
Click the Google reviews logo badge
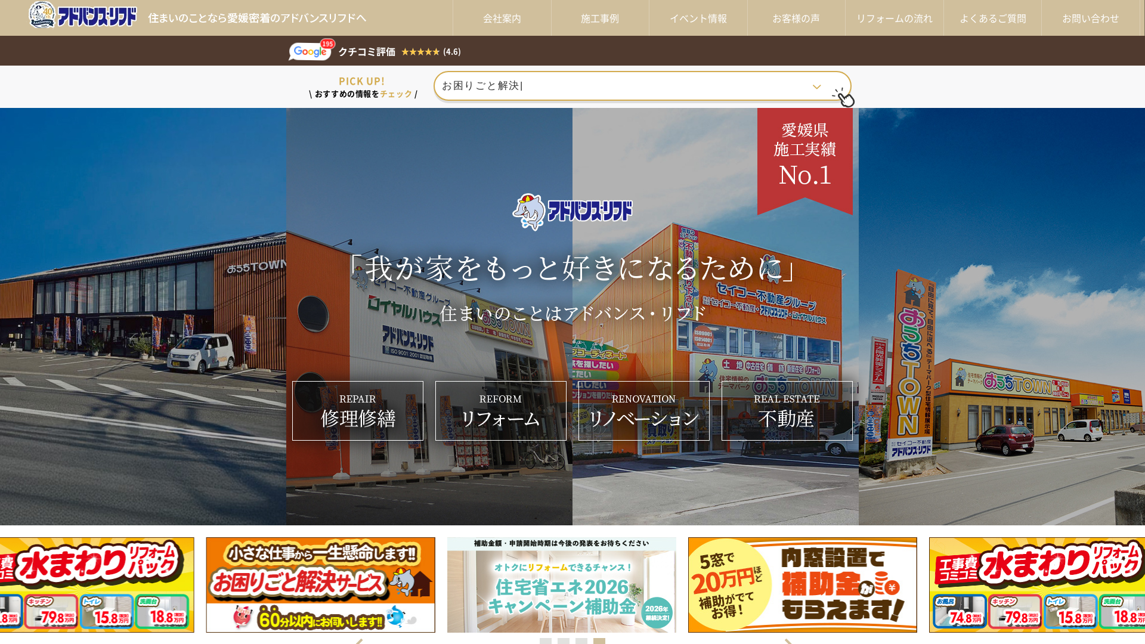[310, 52]
